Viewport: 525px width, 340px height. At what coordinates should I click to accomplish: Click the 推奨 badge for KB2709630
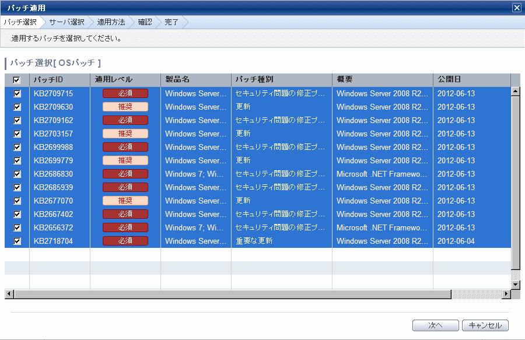tap(125, 107)
